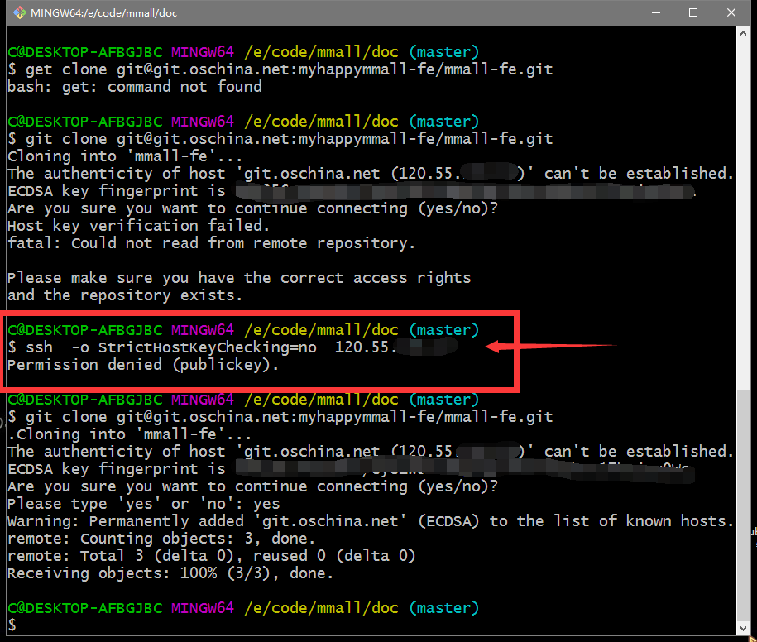Maximize the MINGW64 terminal window
This screenshot has width=757, height=642.
(x=693, y=13)
